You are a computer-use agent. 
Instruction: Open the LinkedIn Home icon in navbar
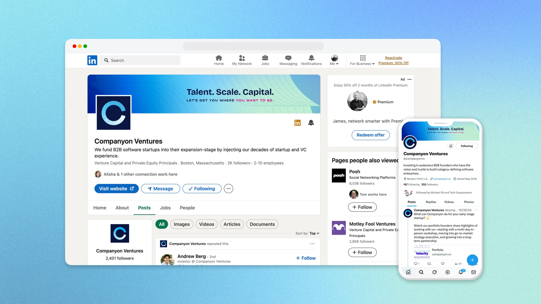(x=219, y=60)
